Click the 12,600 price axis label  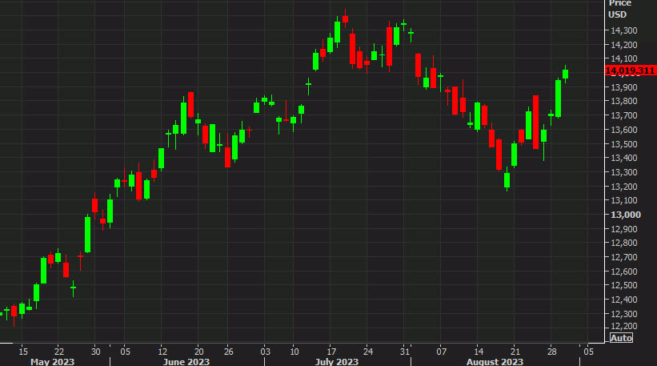coord(624,271)
